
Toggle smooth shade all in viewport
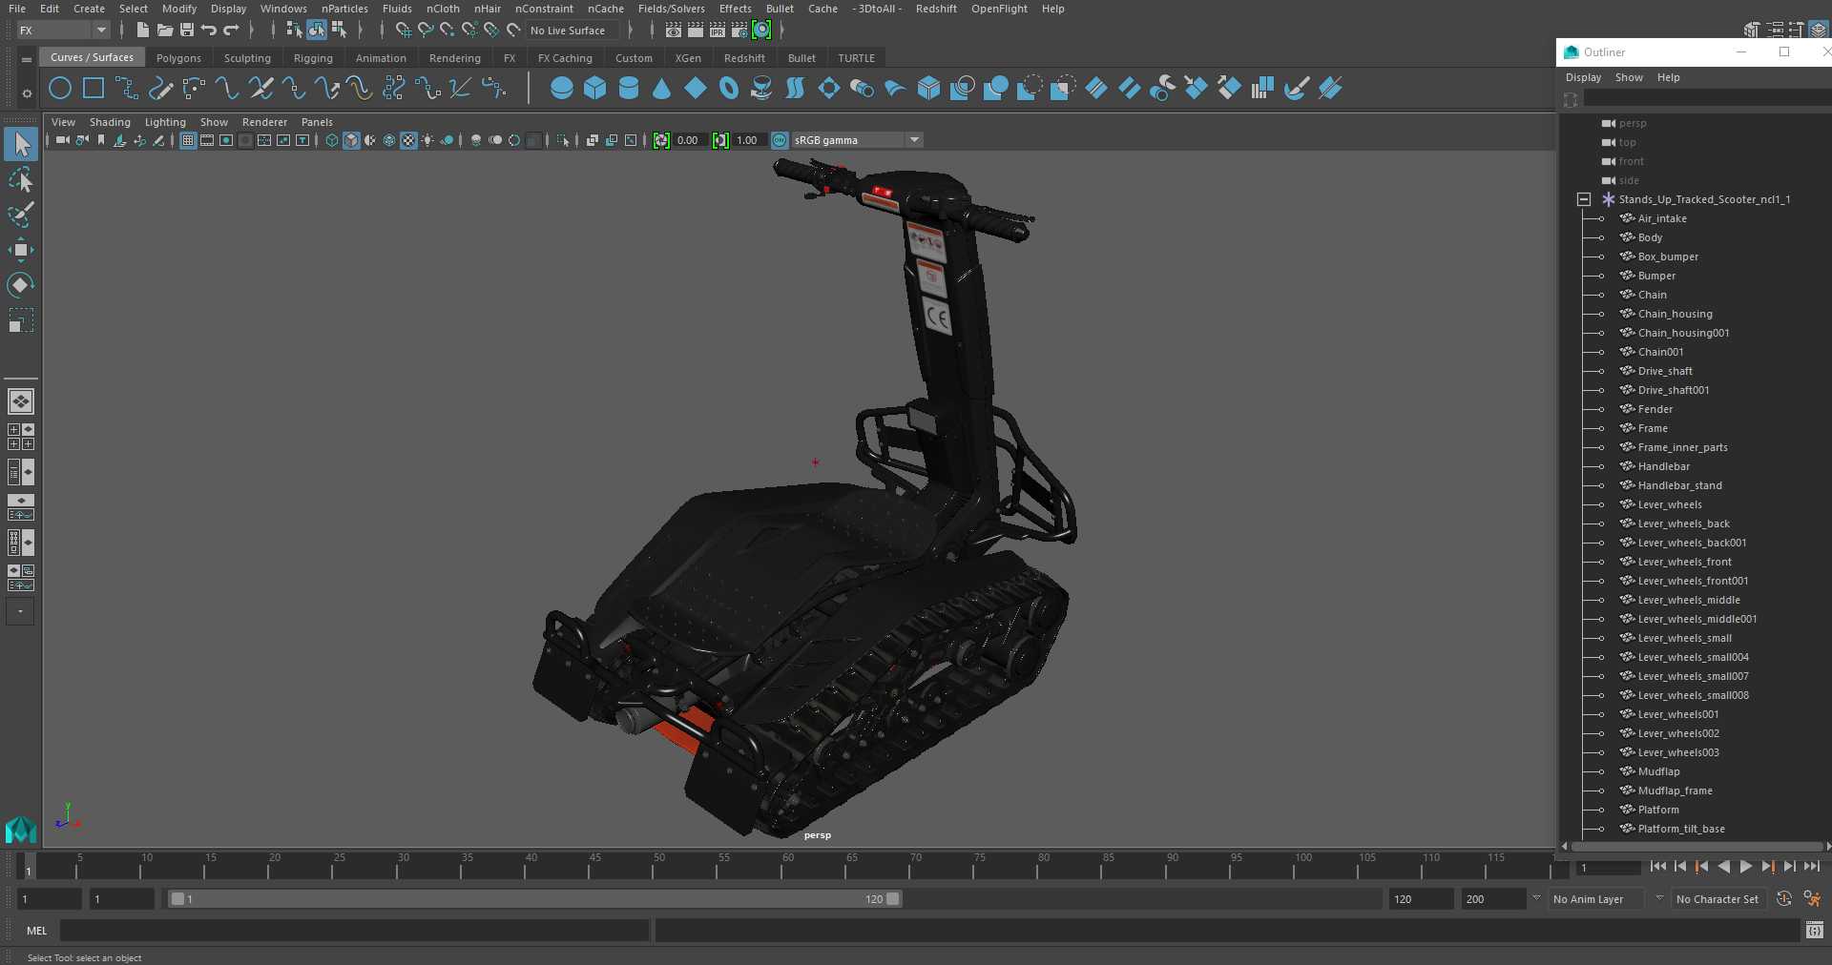[351, 140]
